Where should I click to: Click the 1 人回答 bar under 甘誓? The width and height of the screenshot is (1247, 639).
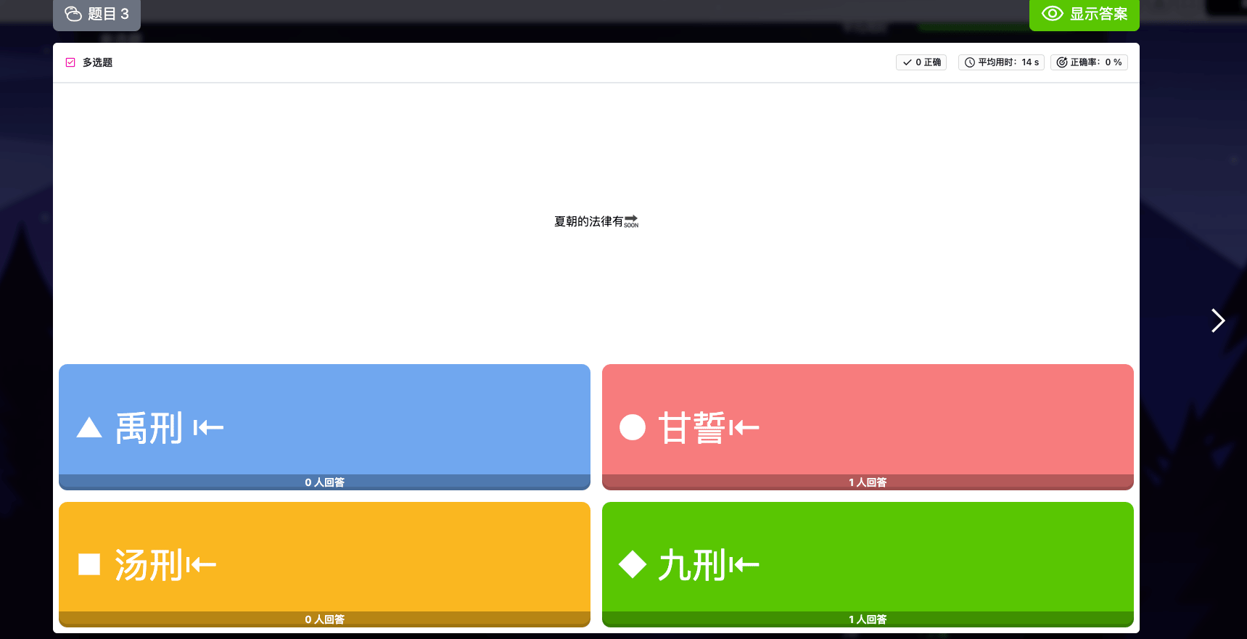point(868,482)
